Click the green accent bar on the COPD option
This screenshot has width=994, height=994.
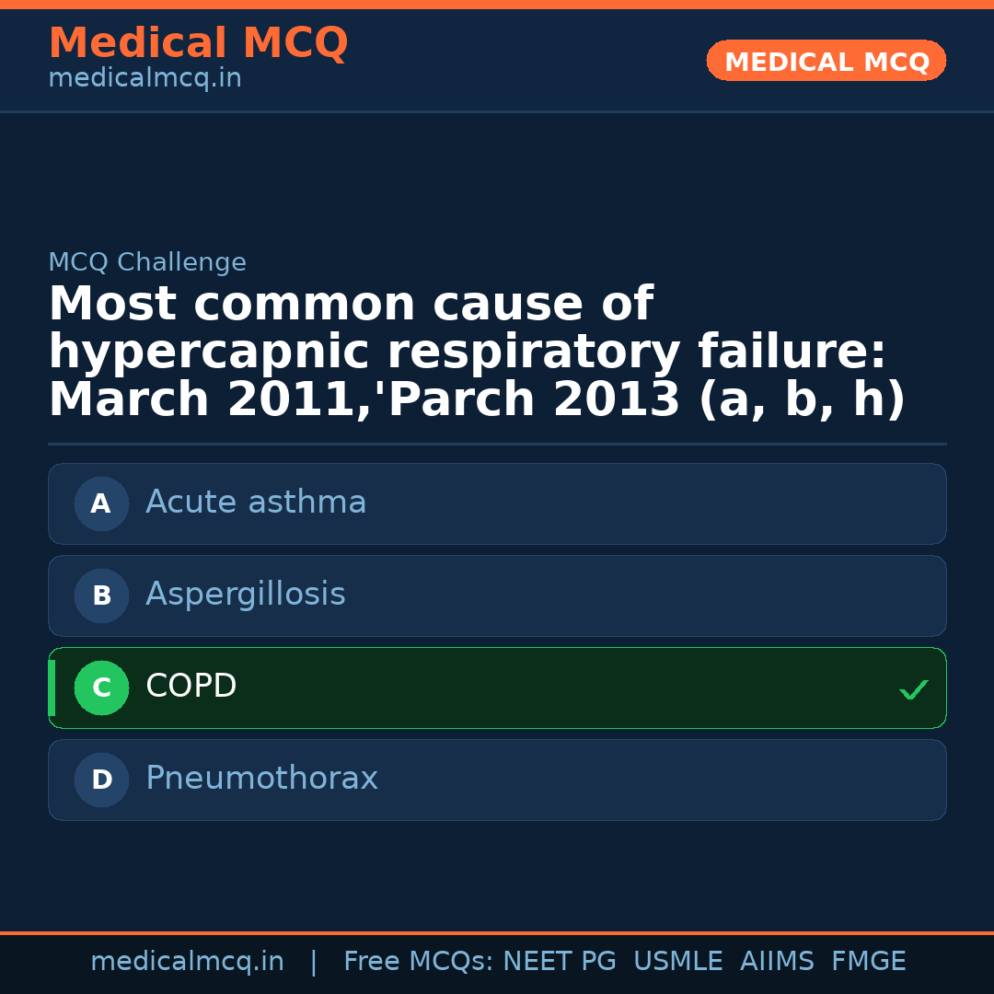[52, 688]
